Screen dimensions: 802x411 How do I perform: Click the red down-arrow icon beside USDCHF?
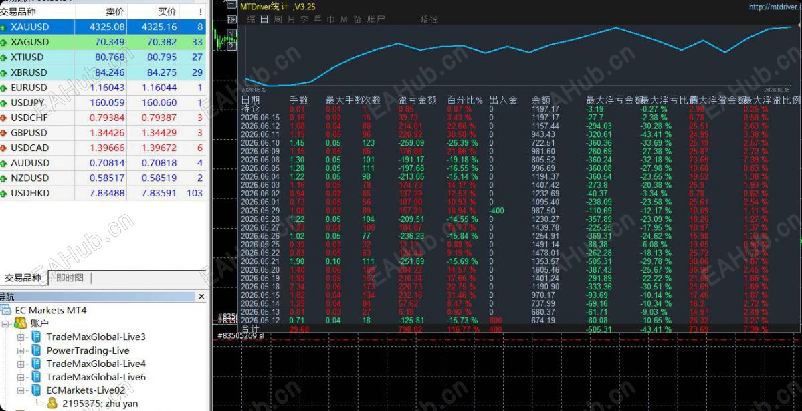click(3, 118)
